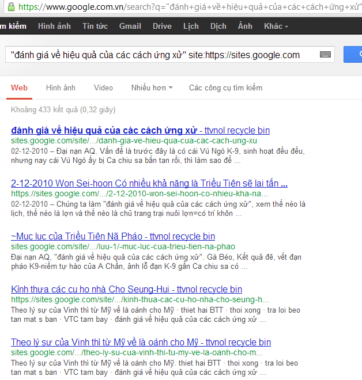The image size is (362, 380).
Task: Click snippet line 'nhưng nay cái Vú Ngò ấy'
Action: tap(126, 160)
